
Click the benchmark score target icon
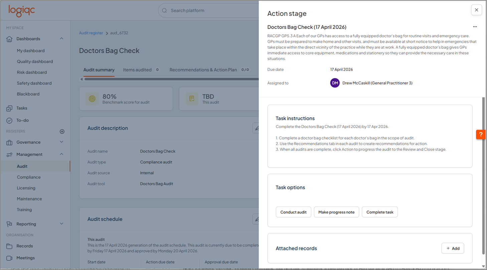point(92,99)
